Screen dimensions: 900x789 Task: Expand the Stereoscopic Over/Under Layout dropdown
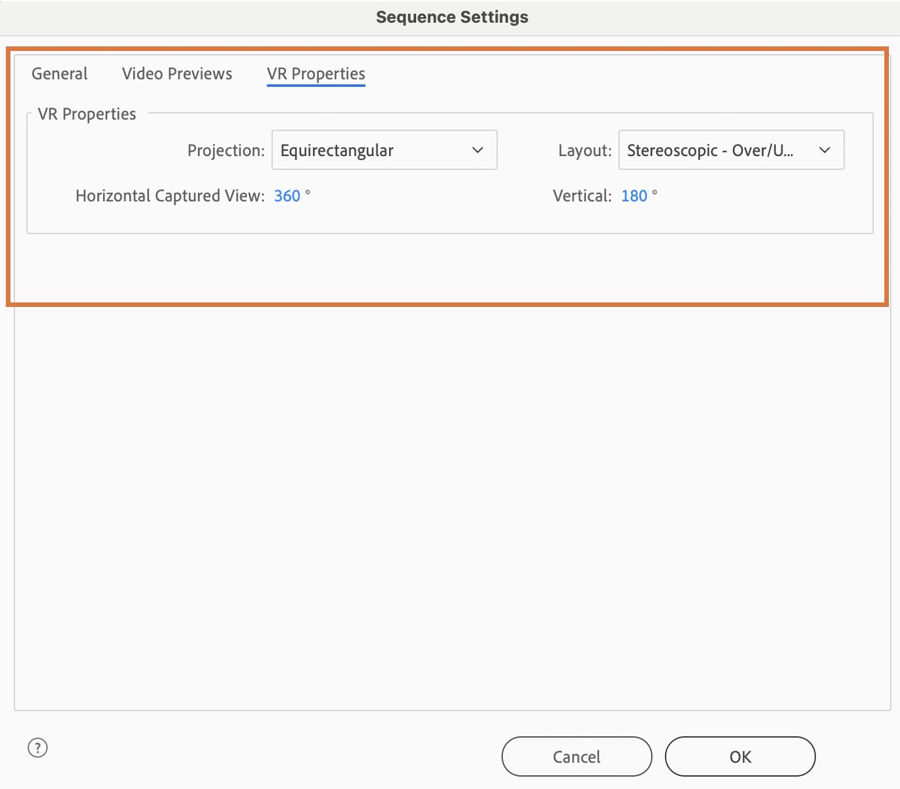pyautogui.click(x=730, y=150)
